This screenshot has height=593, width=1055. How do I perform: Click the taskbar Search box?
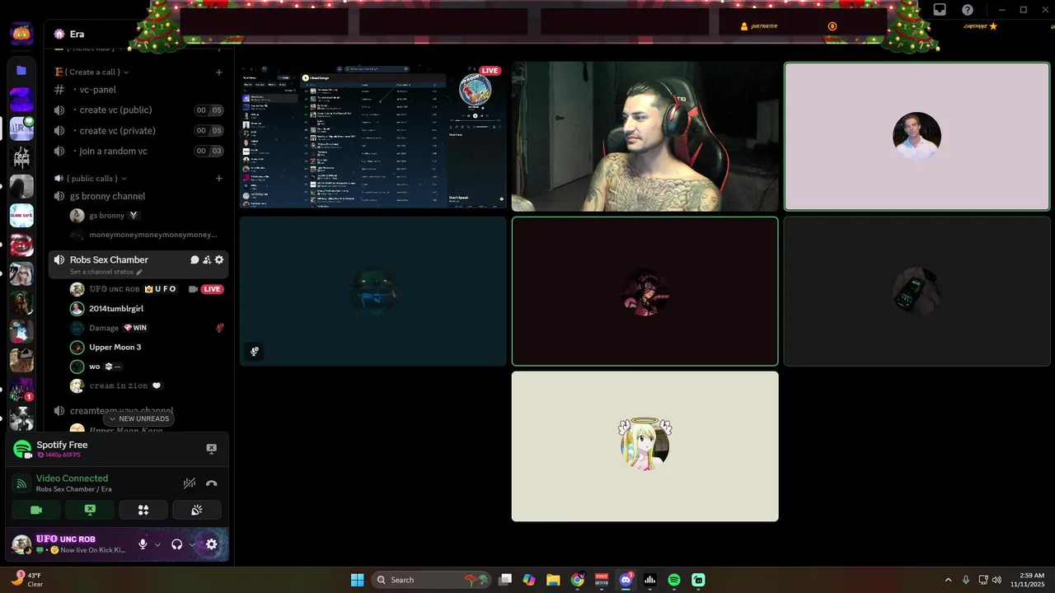click(x=430, y=580)
